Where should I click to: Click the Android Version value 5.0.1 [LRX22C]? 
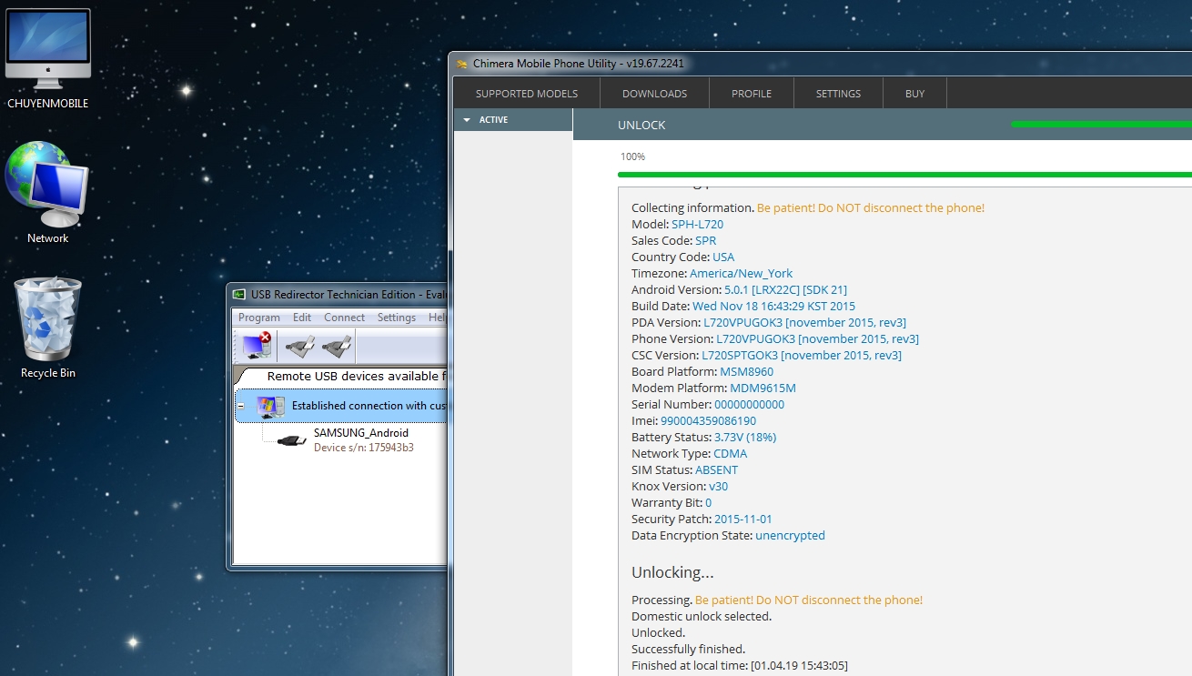tap(785, 289)
